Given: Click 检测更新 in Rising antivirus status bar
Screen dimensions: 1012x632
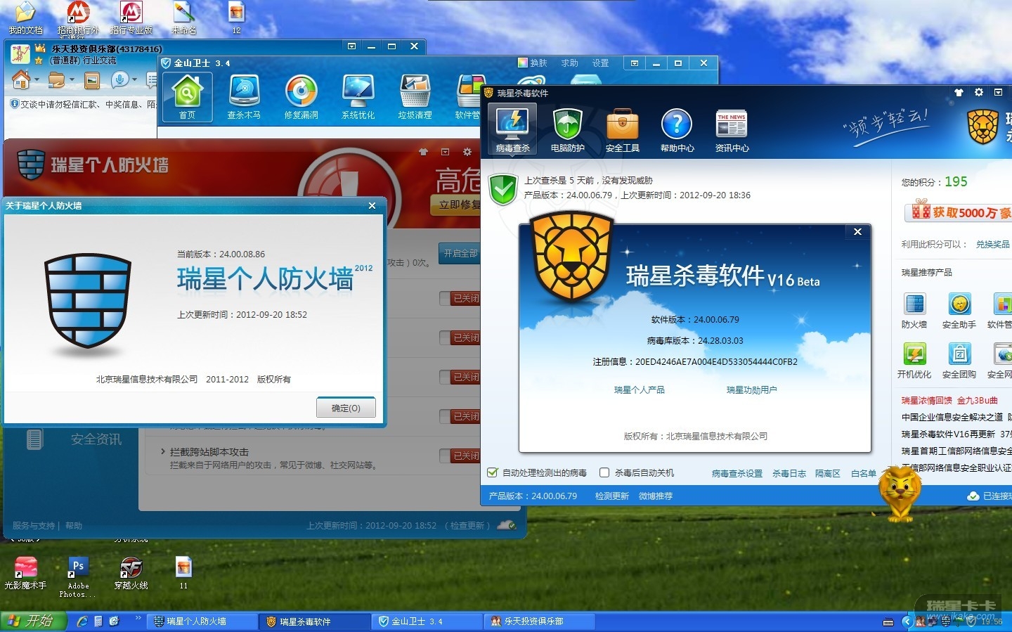Looking at the screenshot, I should pyautogui.click(x=612, y=496).
